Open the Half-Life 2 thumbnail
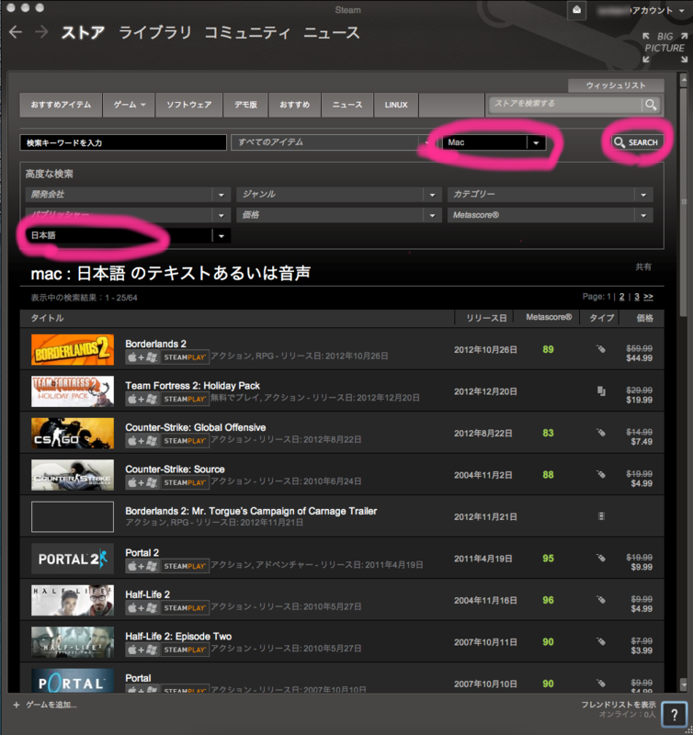 point(73,601)
